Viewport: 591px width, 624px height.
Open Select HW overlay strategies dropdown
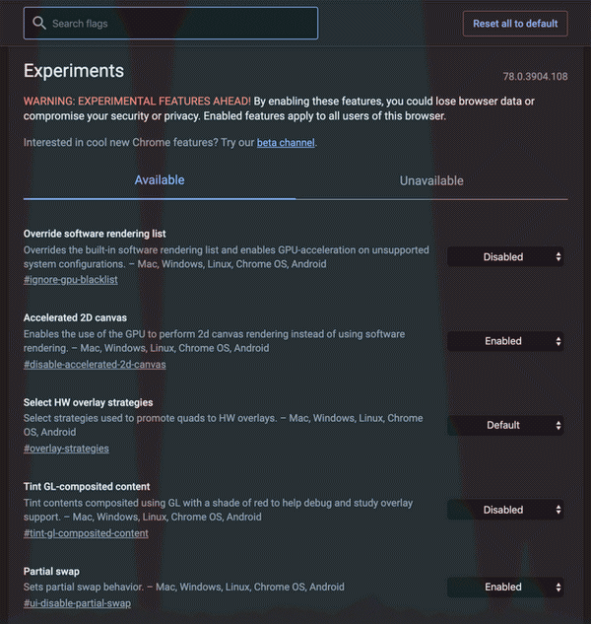tap(507, 425)
